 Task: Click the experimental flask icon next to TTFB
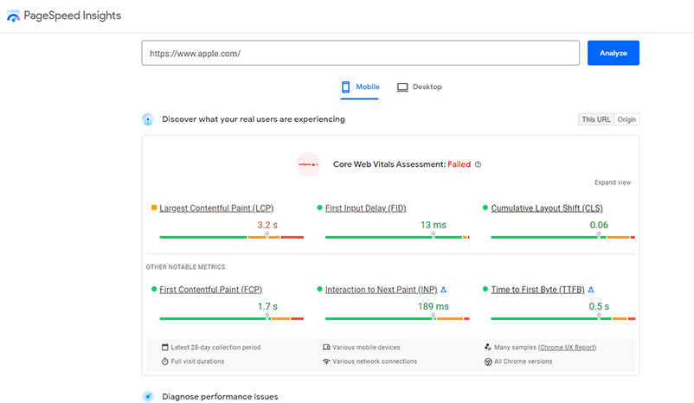pyautogui.click(x=591, y=290)
